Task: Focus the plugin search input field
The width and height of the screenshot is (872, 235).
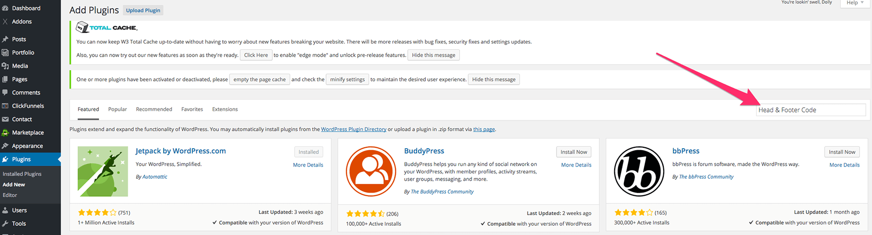Action: 810,110
